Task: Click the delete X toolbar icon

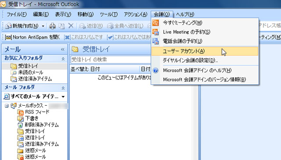Action: [71, 26]
